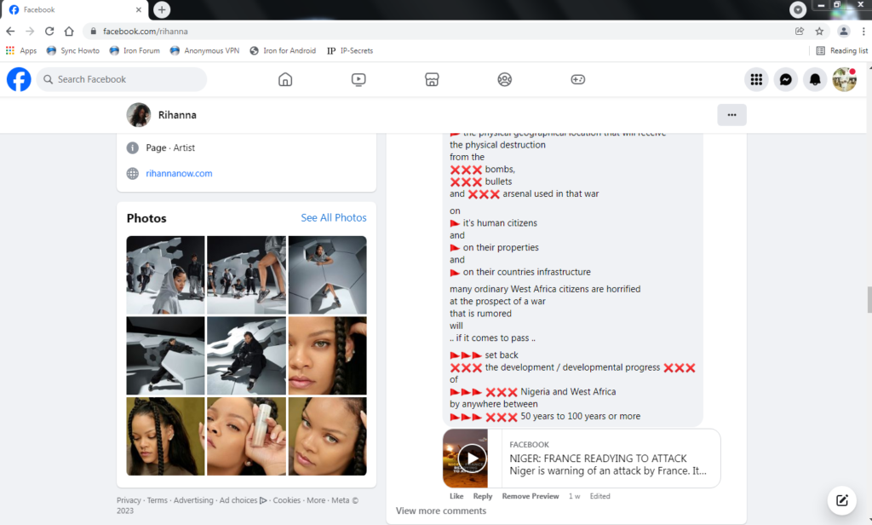Viewport: 872px width, 525px height.
Task: Open the tab search dropdown in title bar
Action: (797, 9)
